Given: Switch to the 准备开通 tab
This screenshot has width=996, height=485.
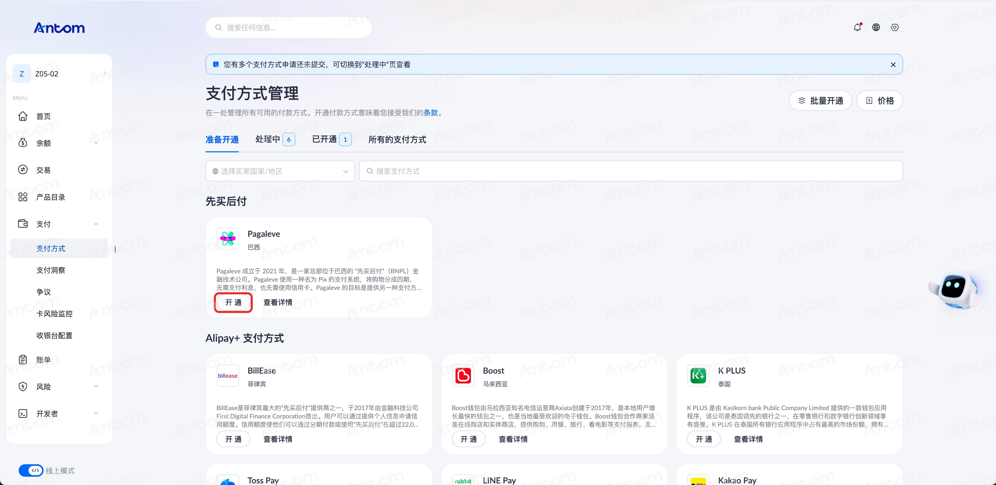Looking at the screenshot, I should 222,139.
